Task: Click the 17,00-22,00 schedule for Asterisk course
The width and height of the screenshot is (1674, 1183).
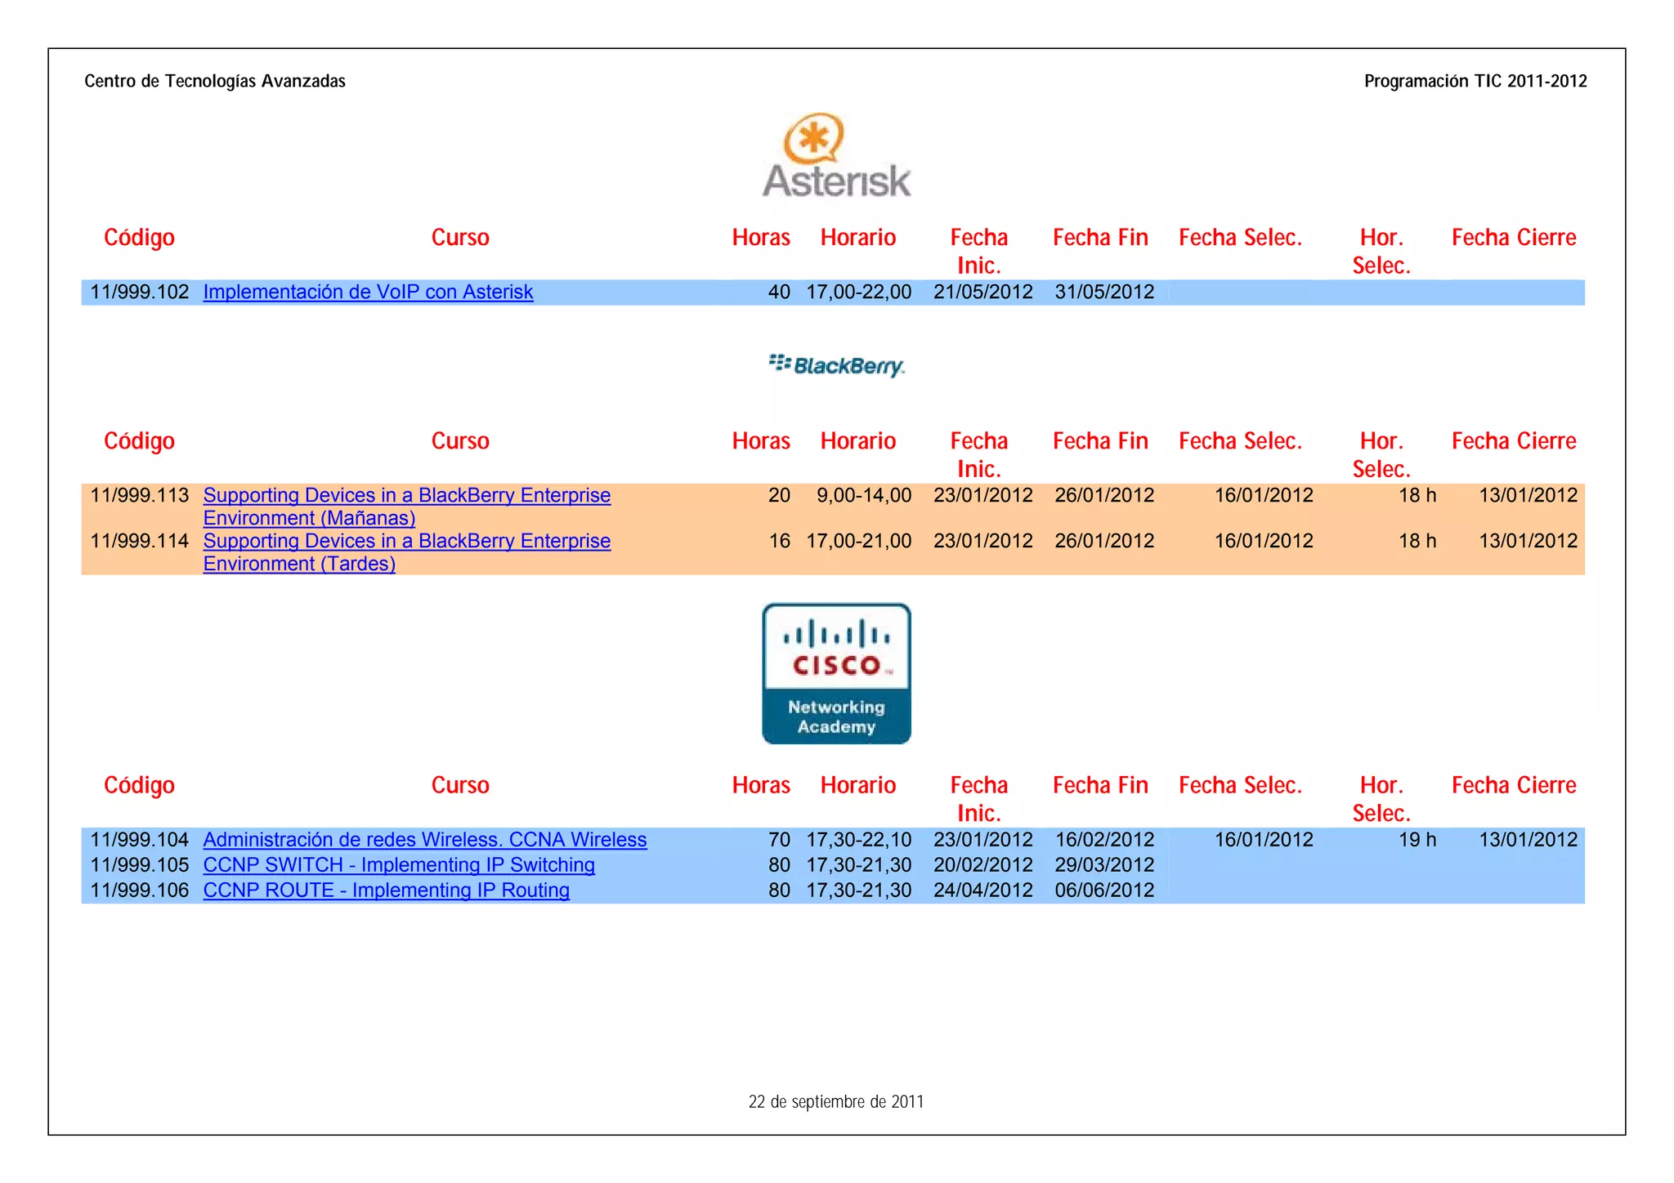Action: [x=858, y=292]
